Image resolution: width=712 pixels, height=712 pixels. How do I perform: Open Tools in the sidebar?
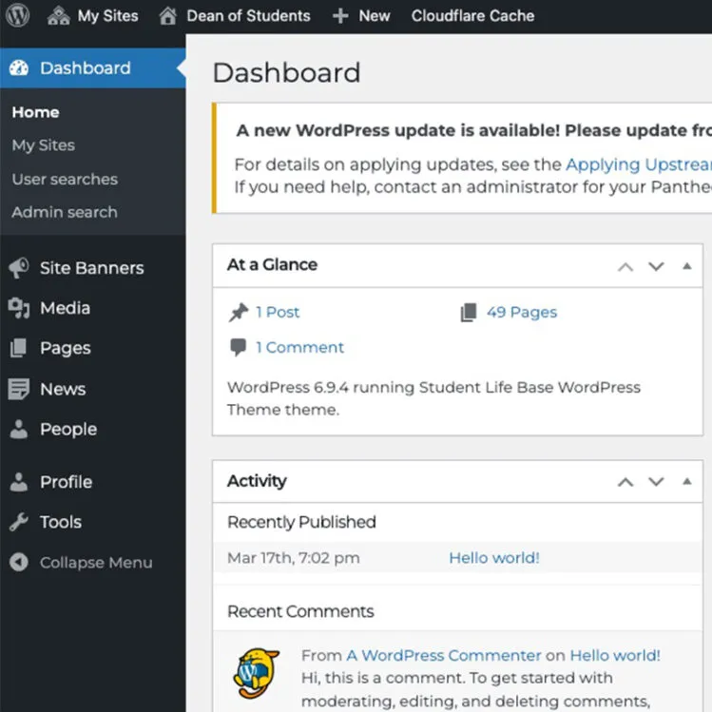[61, 522]
